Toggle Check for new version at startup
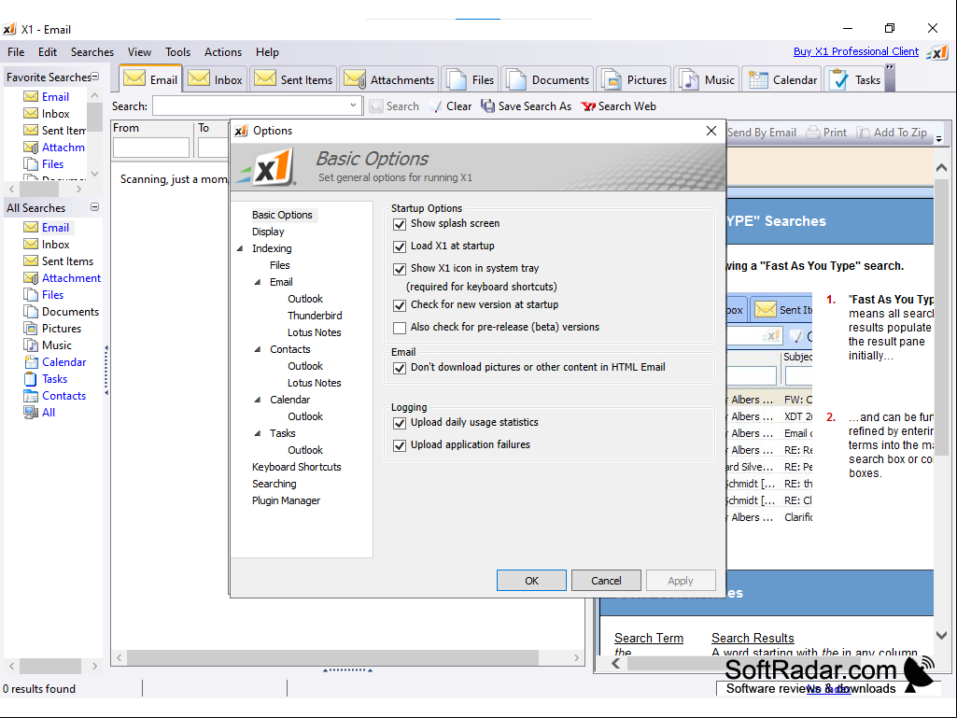Viewport: 957px width, 718px height. point(400,305)
